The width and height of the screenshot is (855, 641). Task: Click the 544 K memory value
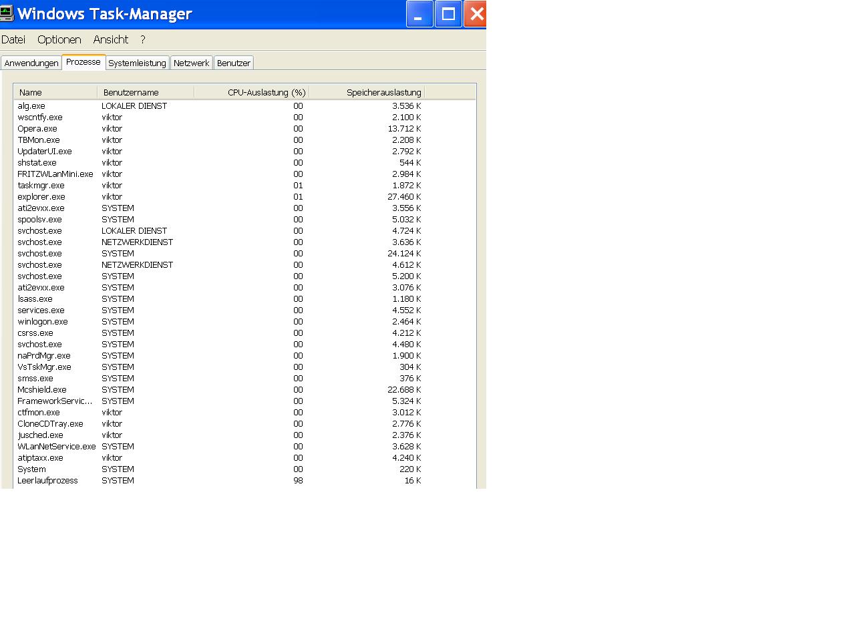(x=410, y=163)
